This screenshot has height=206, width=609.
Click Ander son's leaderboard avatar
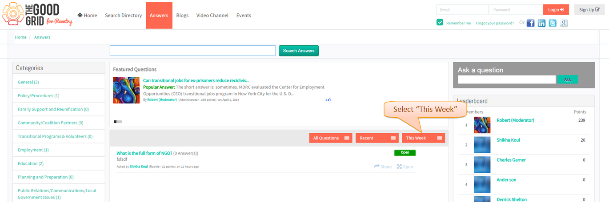pyautogui.click(x=482, y=184)
